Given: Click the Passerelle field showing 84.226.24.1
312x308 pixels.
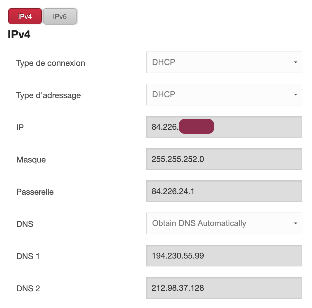Looking at the screenshot, I should (x=224, y=191).
